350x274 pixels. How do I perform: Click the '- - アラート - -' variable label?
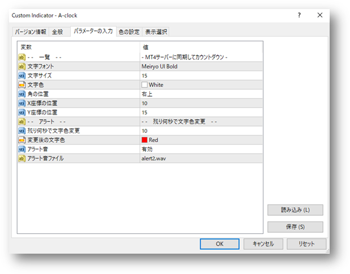46,121
